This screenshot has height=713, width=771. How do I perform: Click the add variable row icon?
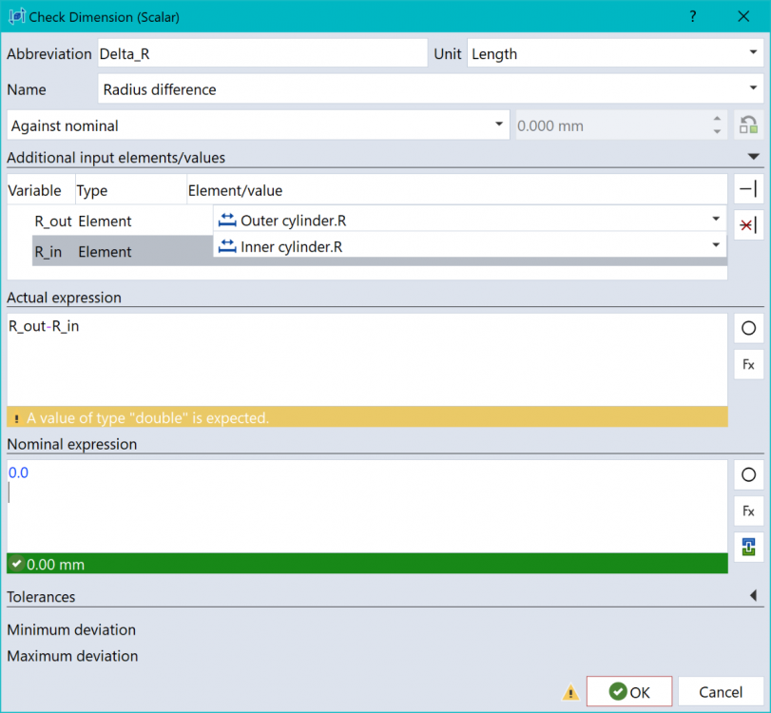point(748,189)
